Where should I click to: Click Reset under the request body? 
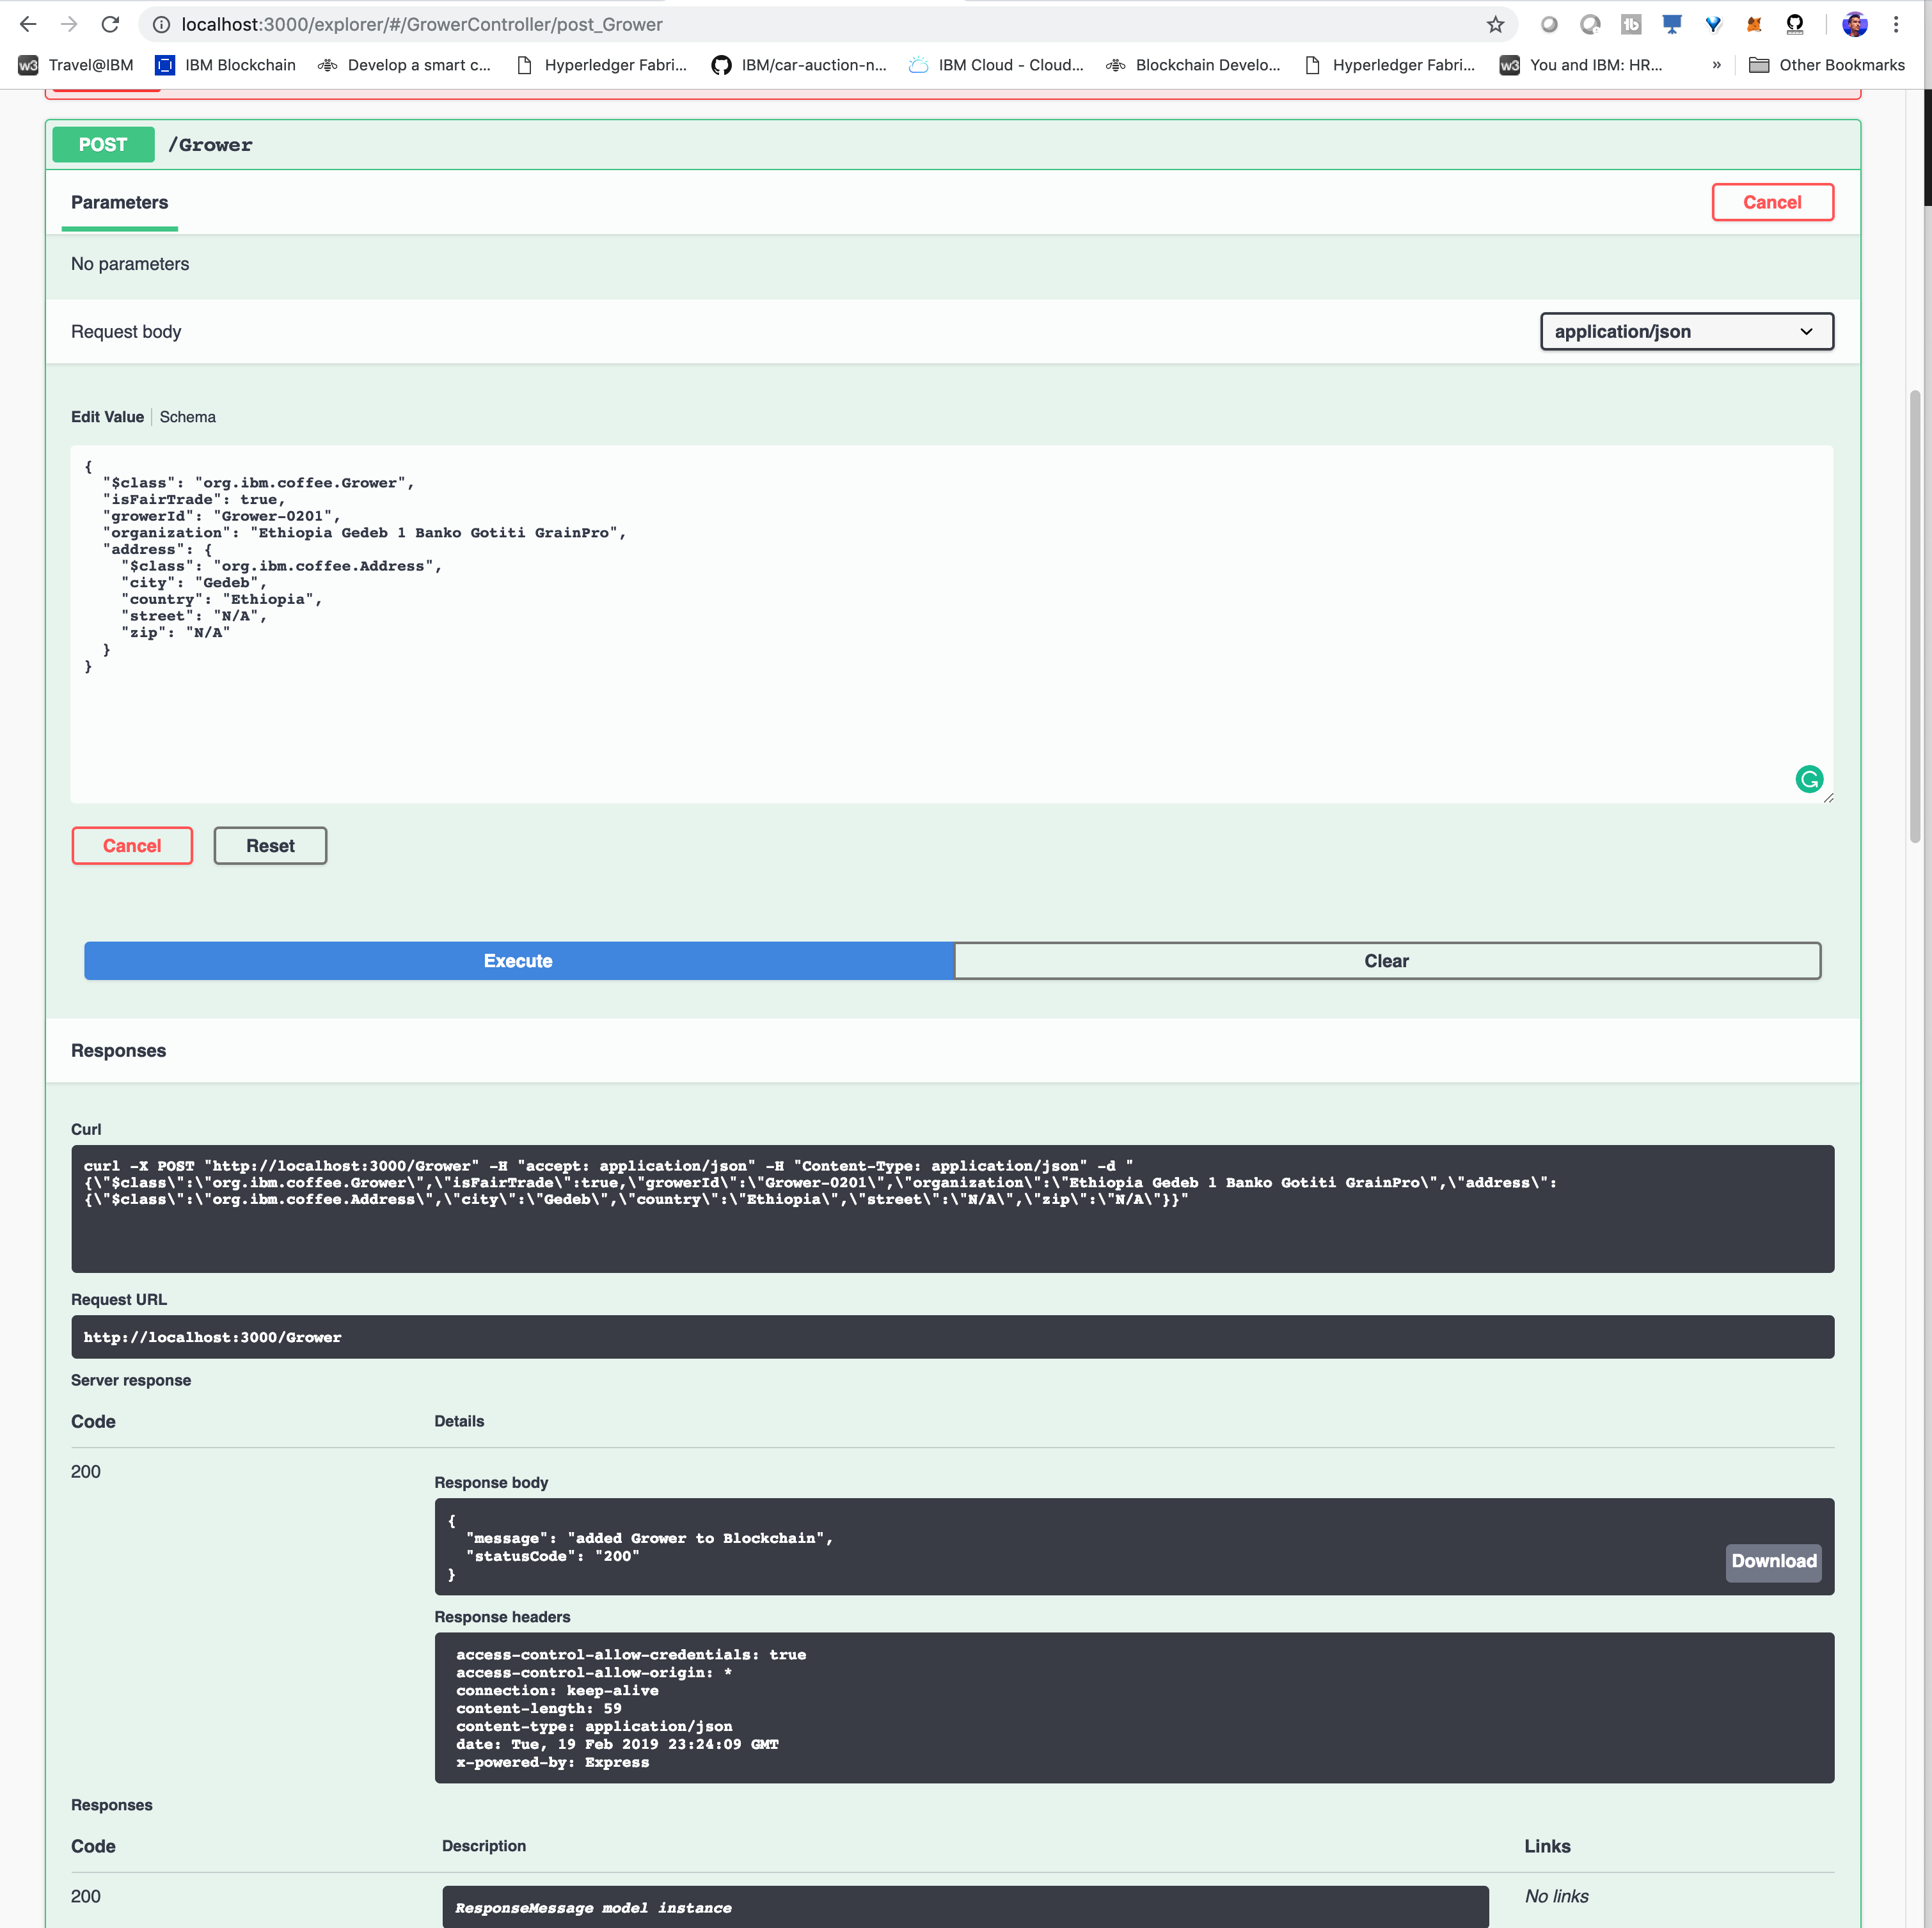pos(270,846)
